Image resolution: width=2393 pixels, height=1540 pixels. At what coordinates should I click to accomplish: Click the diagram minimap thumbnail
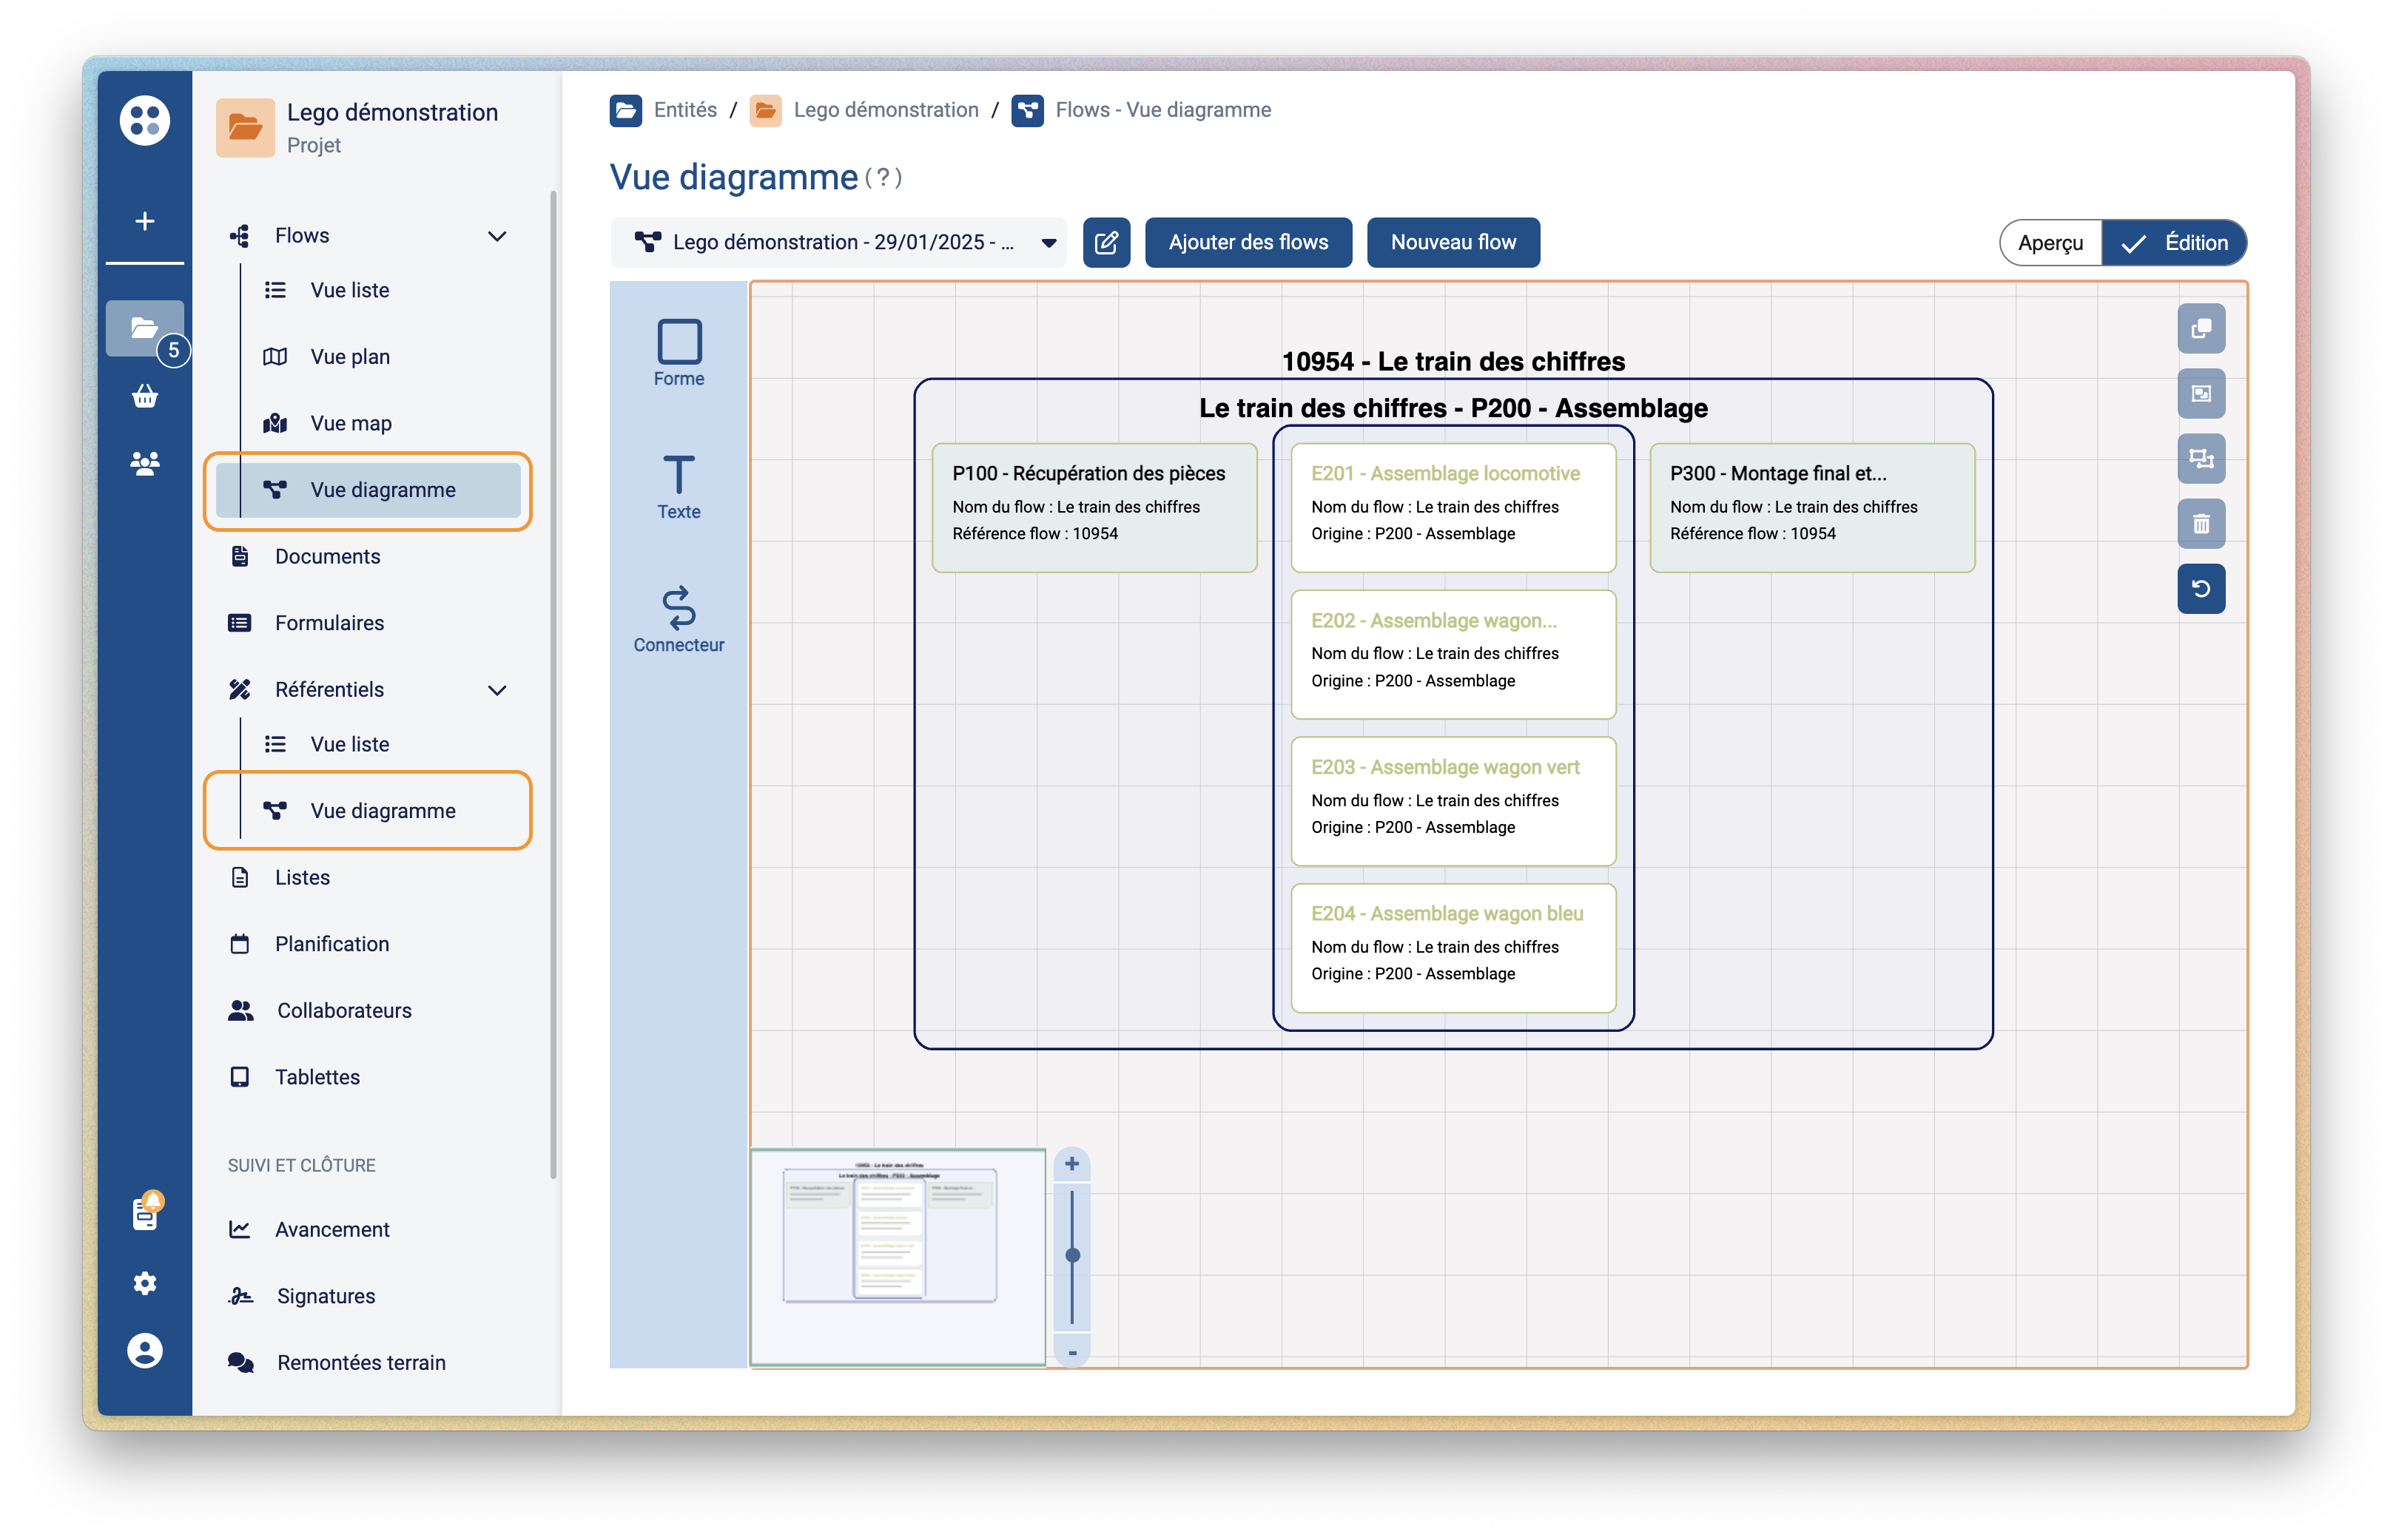click(896, 1256)
